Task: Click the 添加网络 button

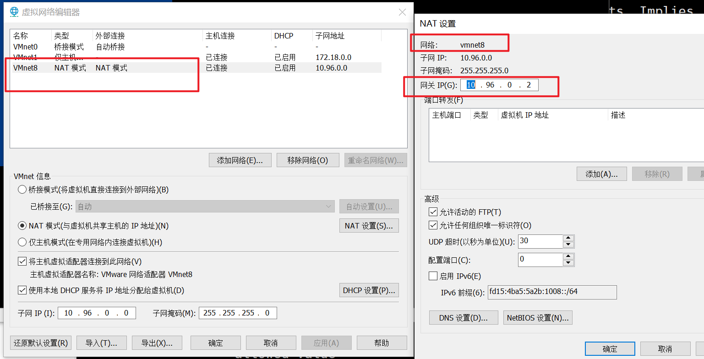Action: [240, 160]
